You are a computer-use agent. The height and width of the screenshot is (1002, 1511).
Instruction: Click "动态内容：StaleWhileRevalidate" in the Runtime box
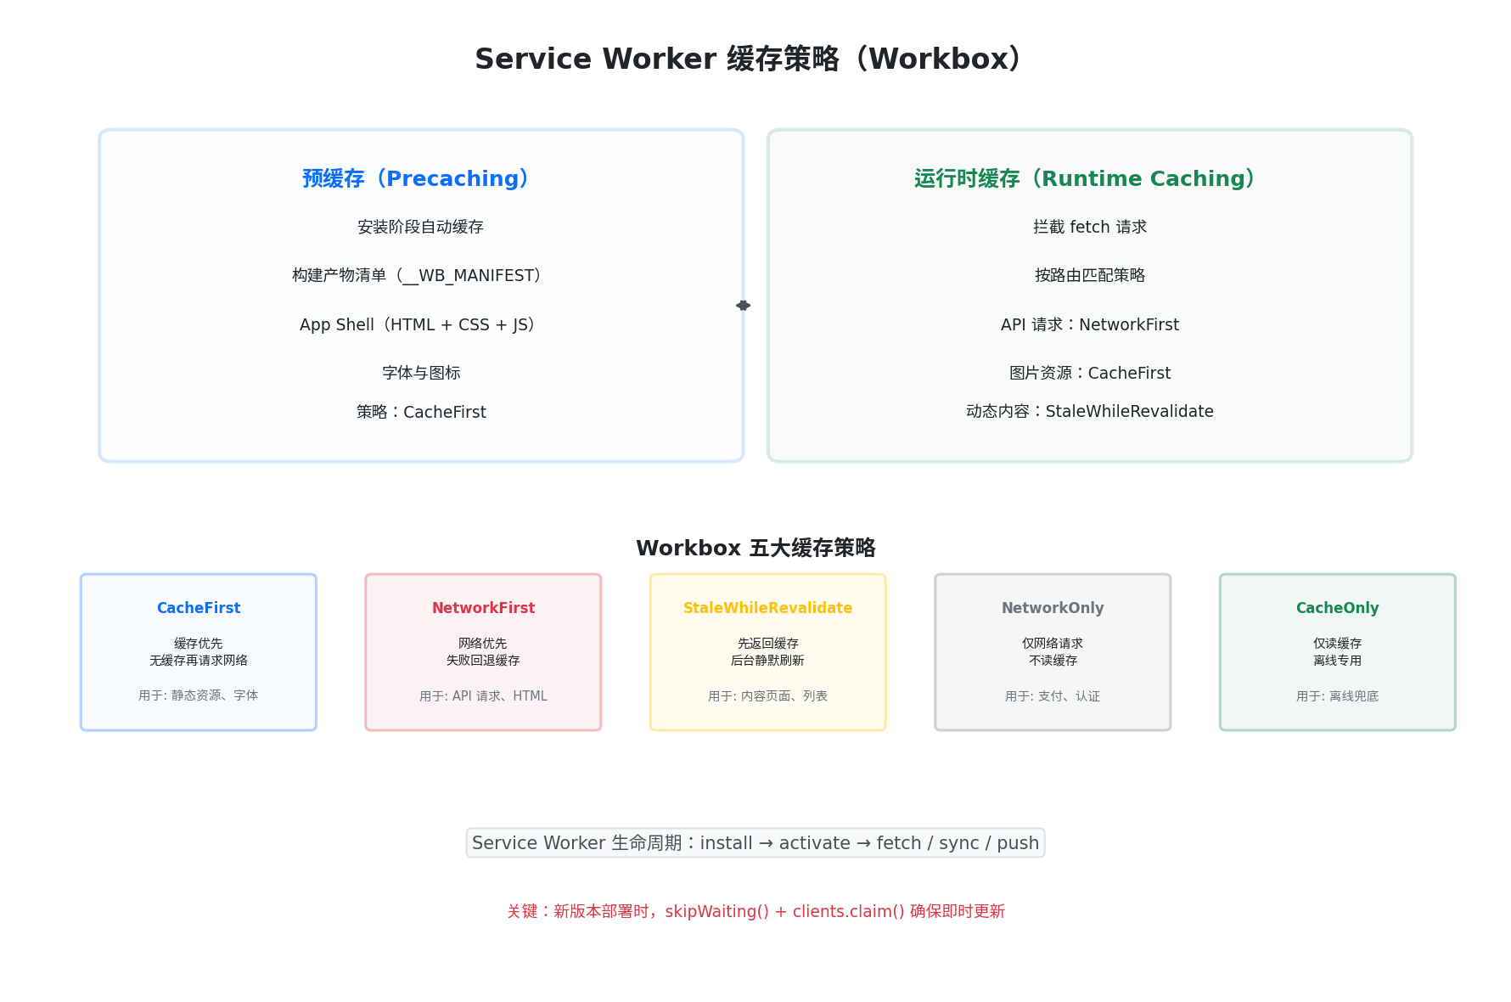1090,411
